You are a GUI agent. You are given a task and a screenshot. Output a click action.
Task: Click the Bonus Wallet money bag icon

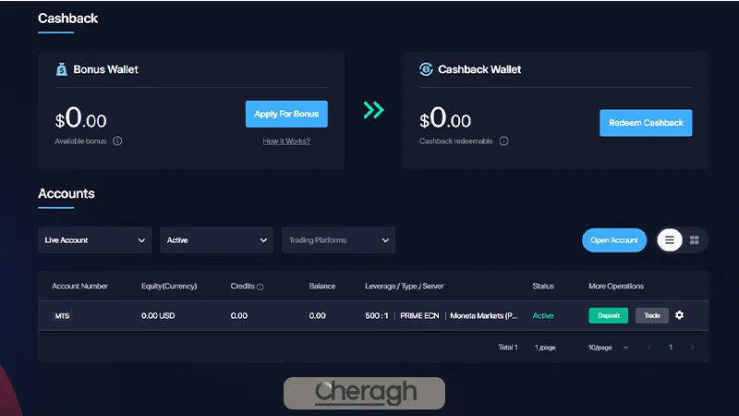pos(62,69)
